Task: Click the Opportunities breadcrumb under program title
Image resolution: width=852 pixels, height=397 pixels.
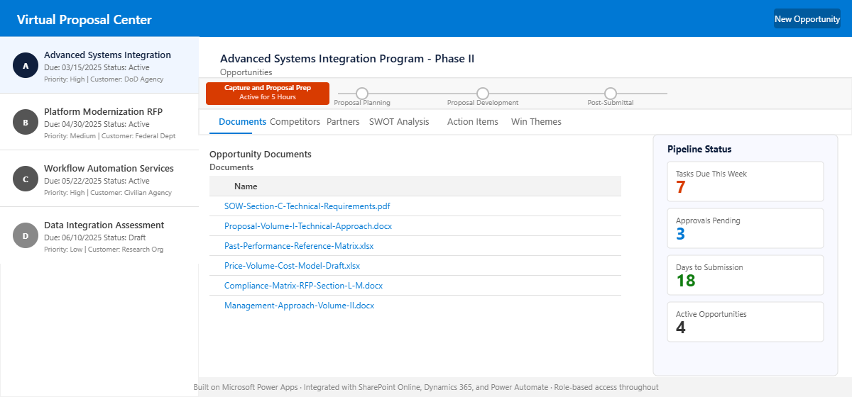Action: [246, 72]
